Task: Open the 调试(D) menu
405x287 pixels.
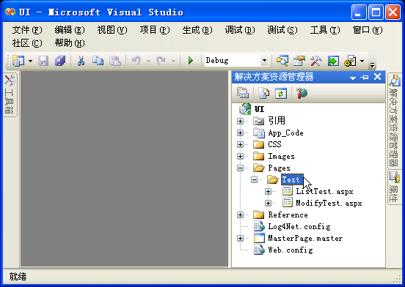Action: (240, 30)
